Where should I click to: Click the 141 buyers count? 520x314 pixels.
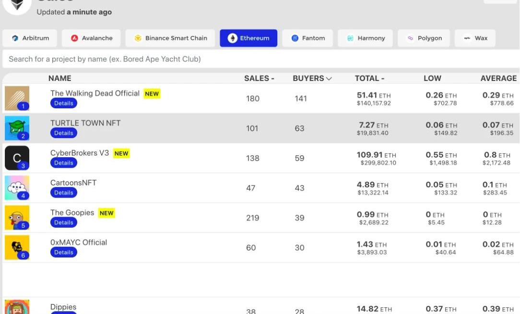(x=301, y=98)
